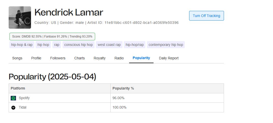Select the 'conscious hip hop' genre tag
This screenshot has width=273, height=123.
pos(79,45)
